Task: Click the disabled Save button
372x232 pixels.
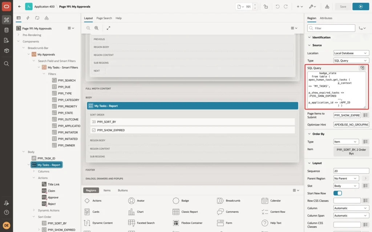Action: pos(343,7)
